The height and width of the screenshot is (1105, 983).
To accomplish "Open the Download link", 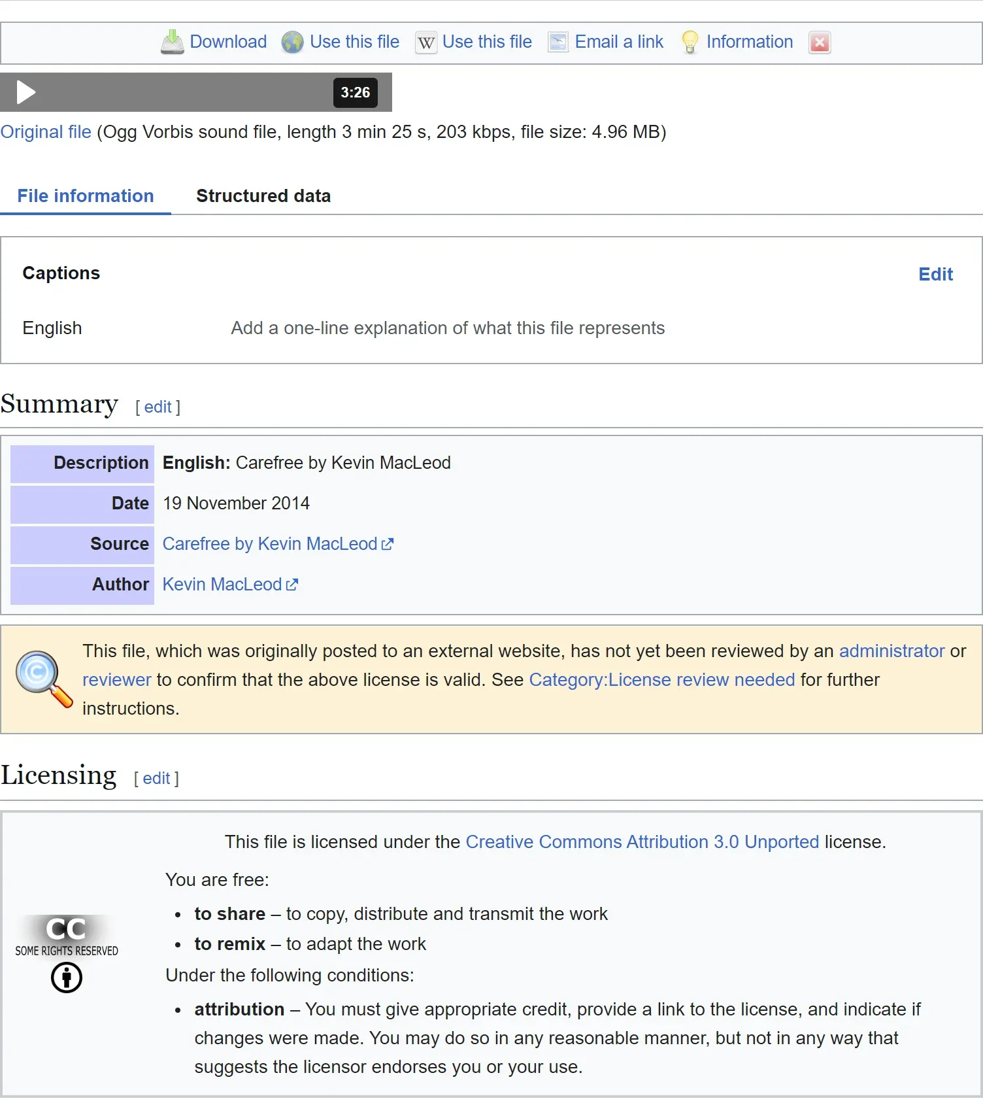I will point(228,42).
